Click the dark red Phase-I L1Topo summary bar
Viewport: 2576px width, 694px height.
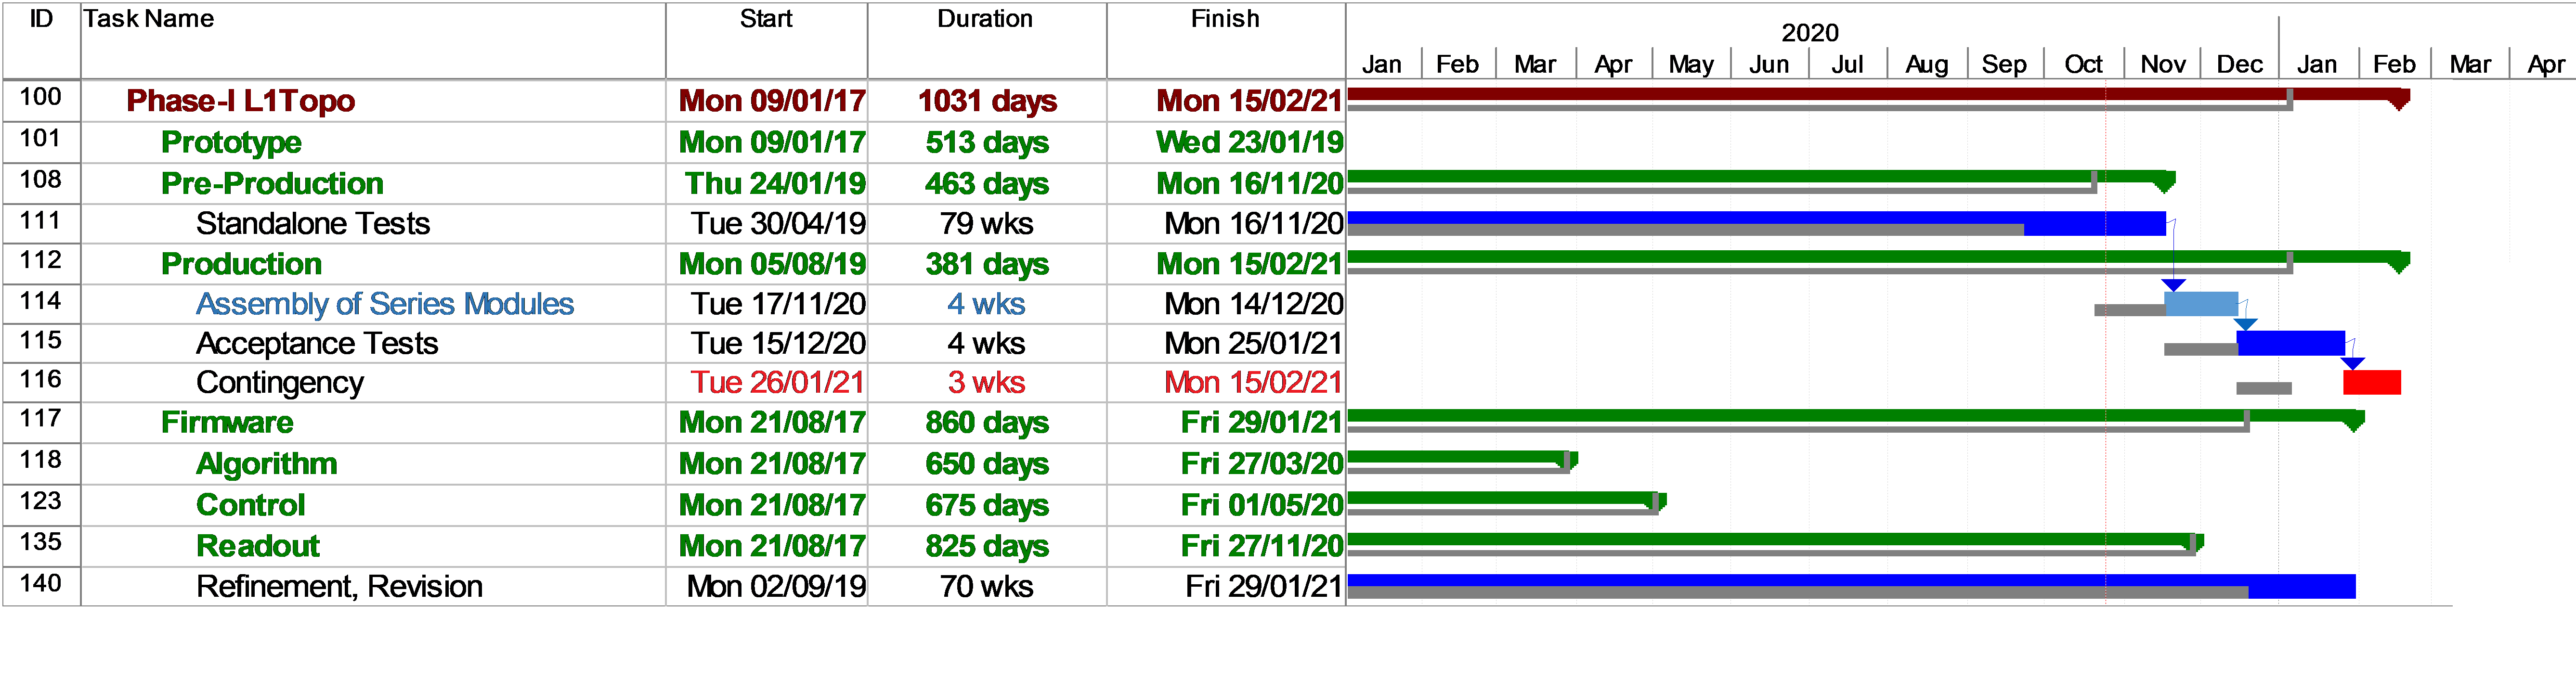point(1878,95)
